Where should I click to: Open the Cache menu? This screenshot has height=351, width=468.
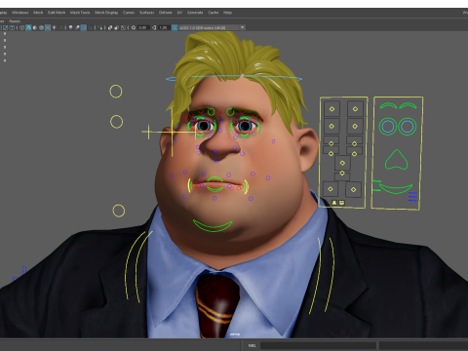(214, 13)
